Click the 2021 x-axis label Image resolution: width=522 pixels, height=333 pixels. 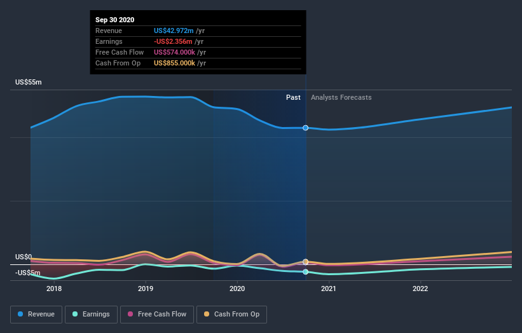[329, 289]
